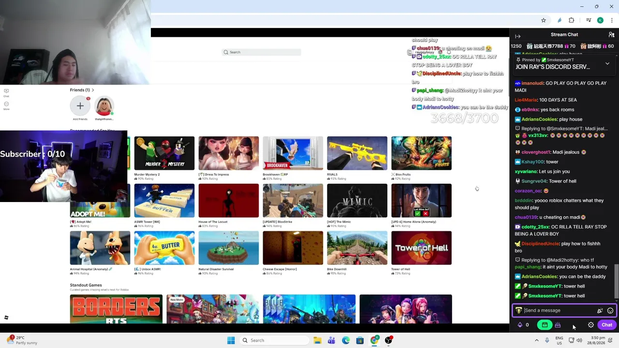Open the browser profile avatar K
Screen dimensions: 619x348
click(600, 20)
